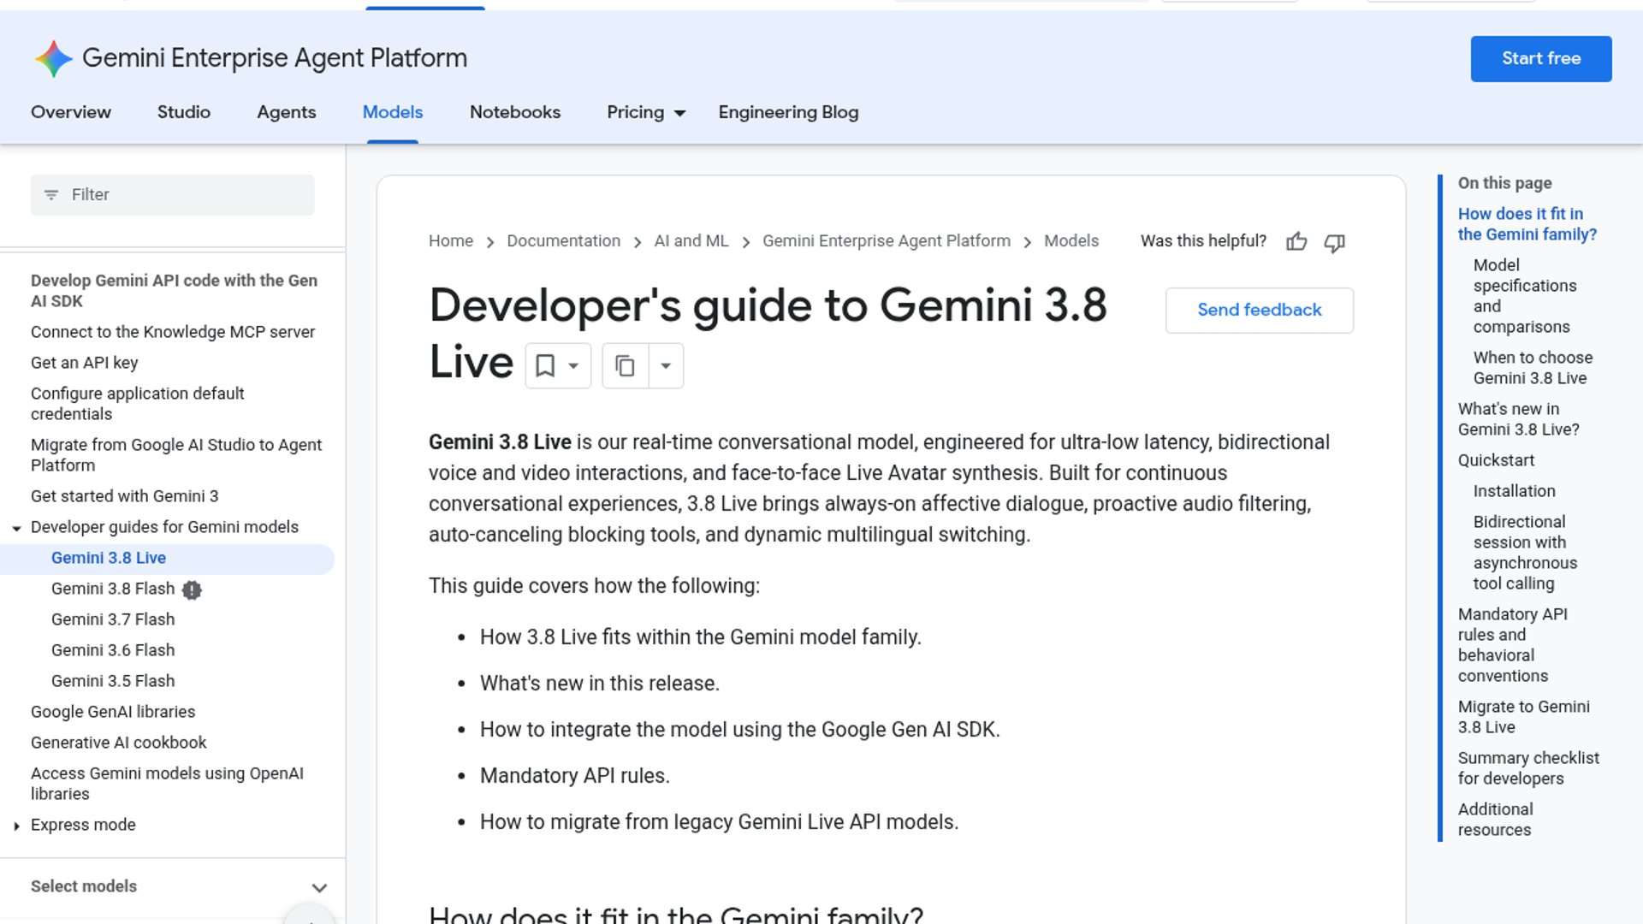Jump to Migrate to Gemini 3.8 Live
This screenshot has height=924, width=1643.
[1524, 717]
